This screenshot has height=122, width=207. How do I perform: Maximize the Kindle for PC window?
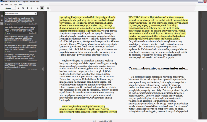[202, 1]
